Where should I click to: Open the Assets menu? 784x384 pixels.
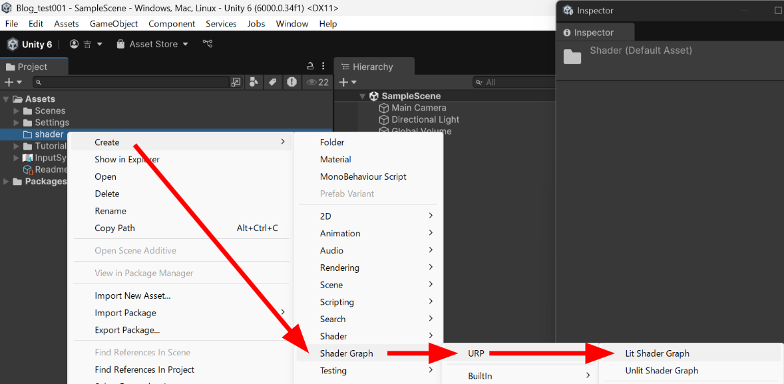pyautogui.click(x=67, y=23)
